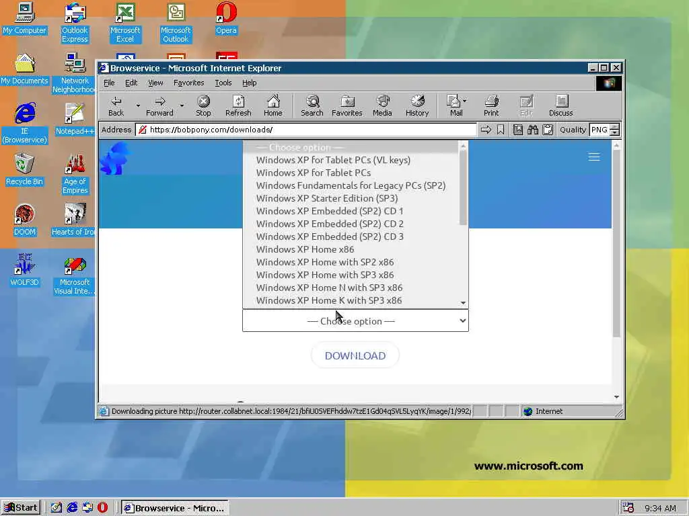Click the binoculars find icon
The width and height of the screenshot is (689, 516).
coord(533,130)
